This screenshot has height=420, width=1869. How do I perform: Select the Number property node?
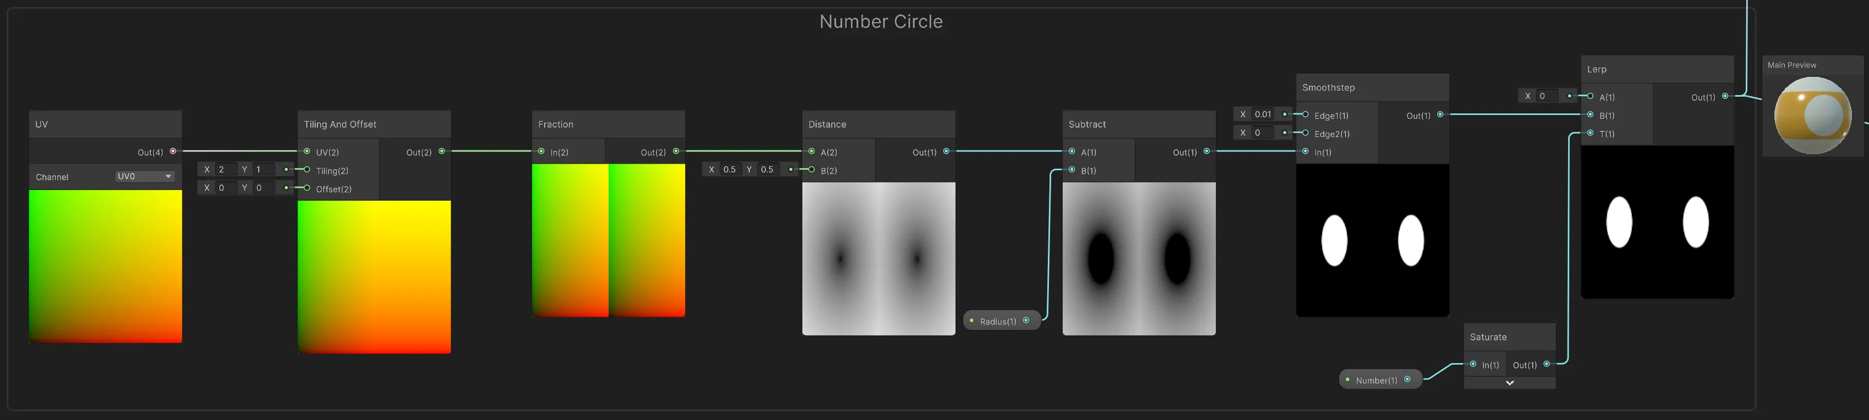tap(1376, 379)
